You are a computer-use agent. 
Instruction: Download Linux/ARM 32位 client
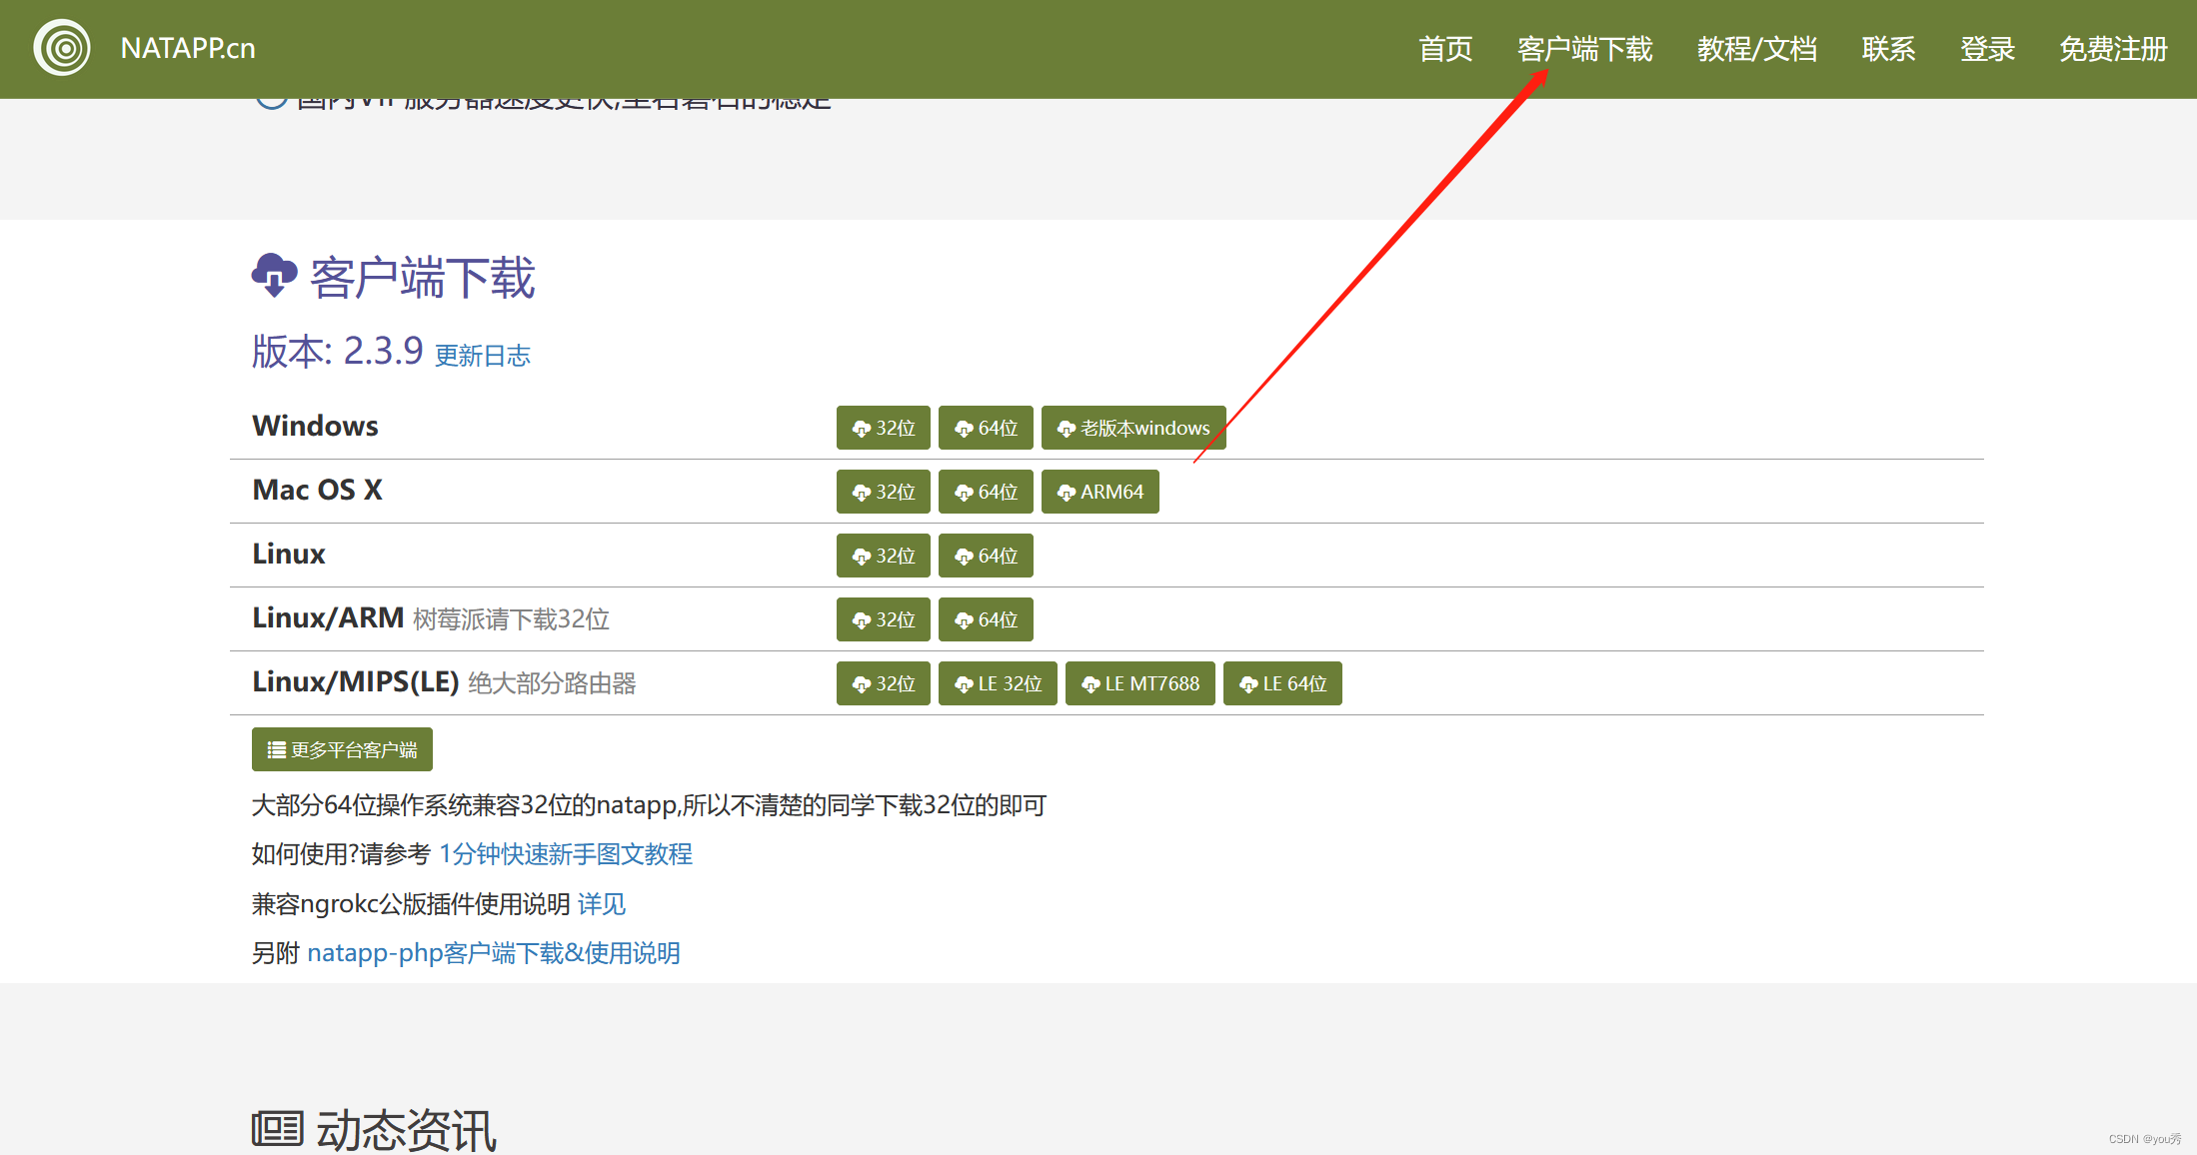point(884,619)
